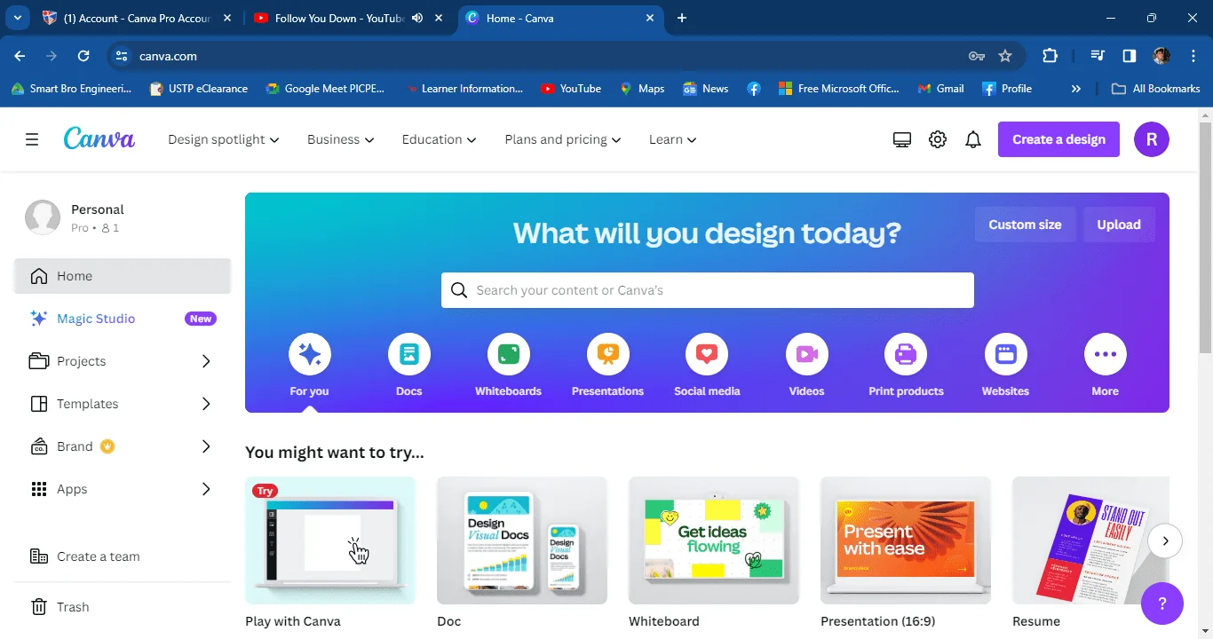Image resolution: width=1213 pixels, height=639 pixels.
Task: Open the Doc design thumbnail
Action: click(x=522, y=540)
